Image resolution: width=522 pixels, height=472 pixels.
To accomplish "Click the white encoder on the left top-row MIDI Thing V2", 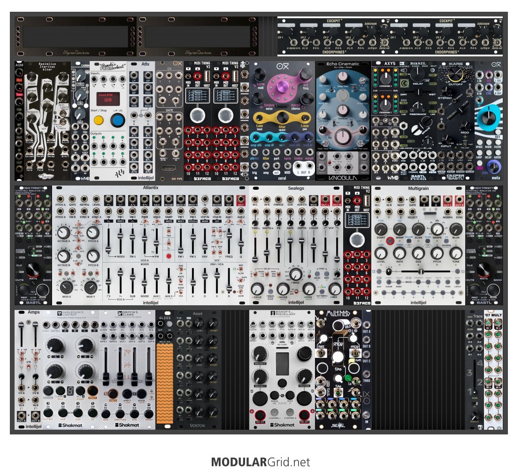I will tap(198, 115).
